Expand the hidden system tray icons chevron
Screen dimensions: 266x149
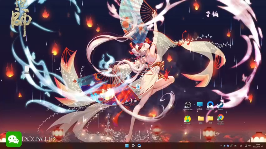221,146
